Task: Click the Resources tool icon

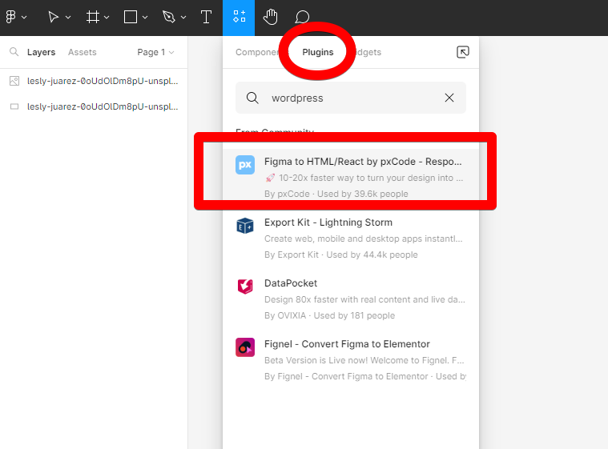Action: (x=239, y=17)
